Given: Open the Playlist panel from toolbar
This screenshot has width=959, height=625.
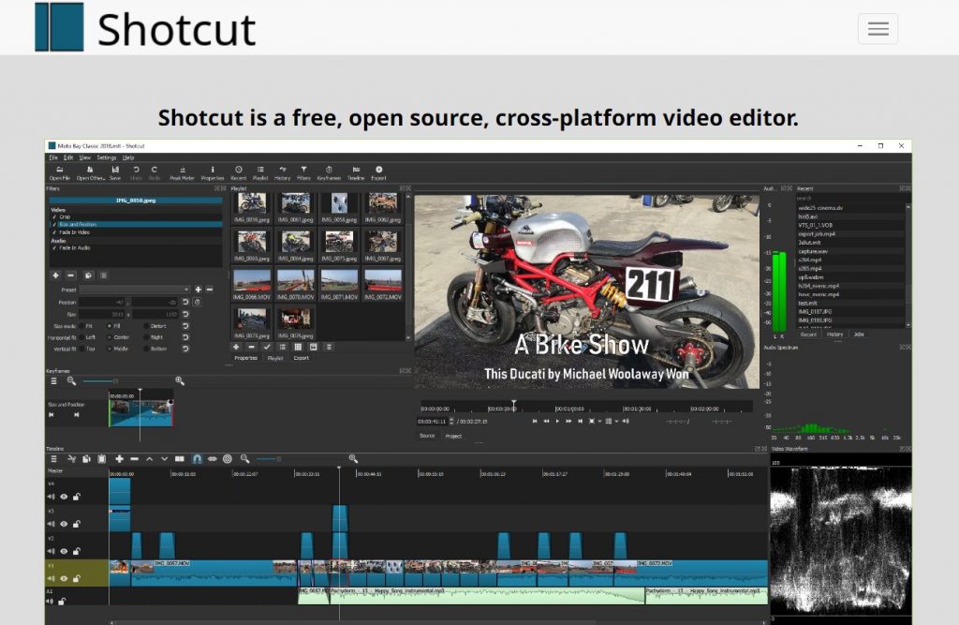Looking at the screenshot, I should click(x=260, y=173).
